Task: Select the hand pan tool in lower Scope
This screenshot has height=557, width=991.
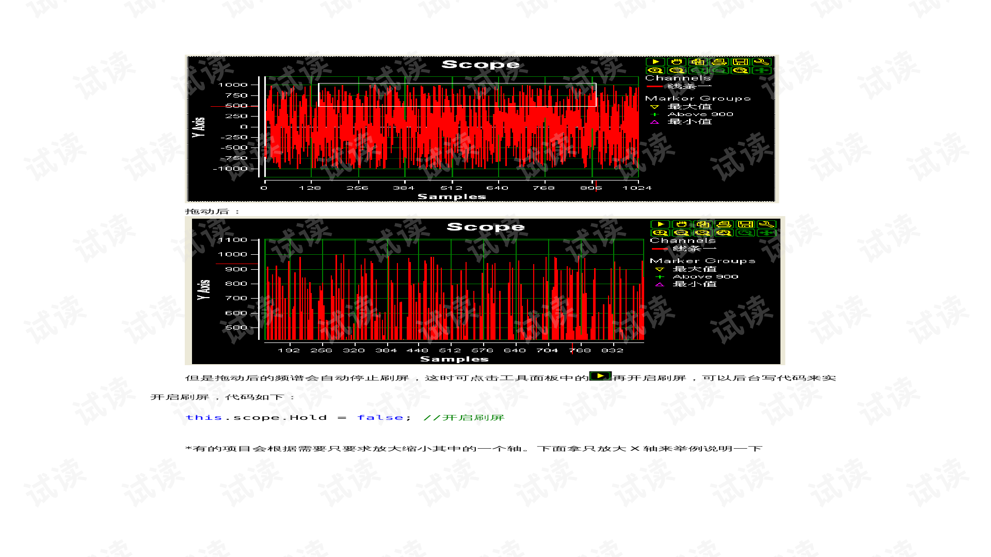Action: [681, 224]
